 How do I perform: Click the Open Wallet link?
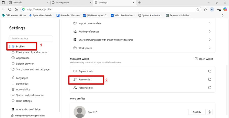tap(204, 59)
